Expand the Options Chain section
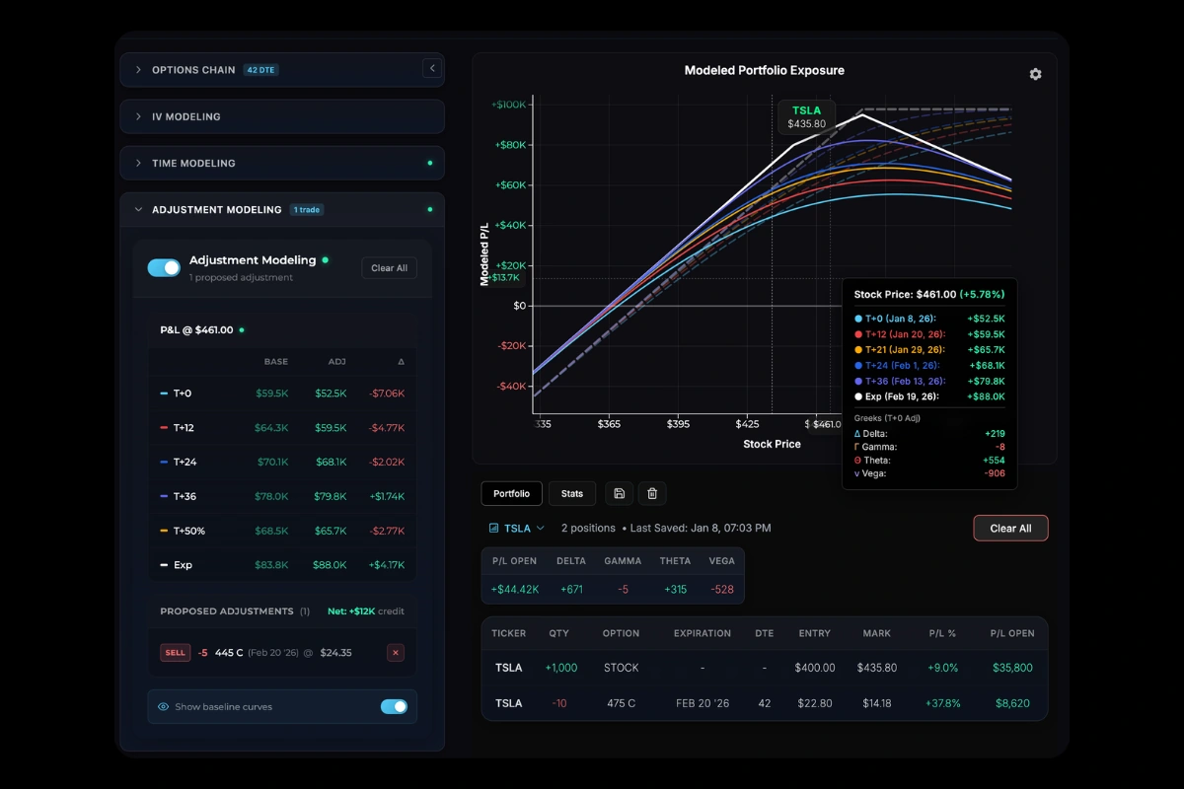The height and width of the screenshot is (789, 1184). (x=193, y=70)
